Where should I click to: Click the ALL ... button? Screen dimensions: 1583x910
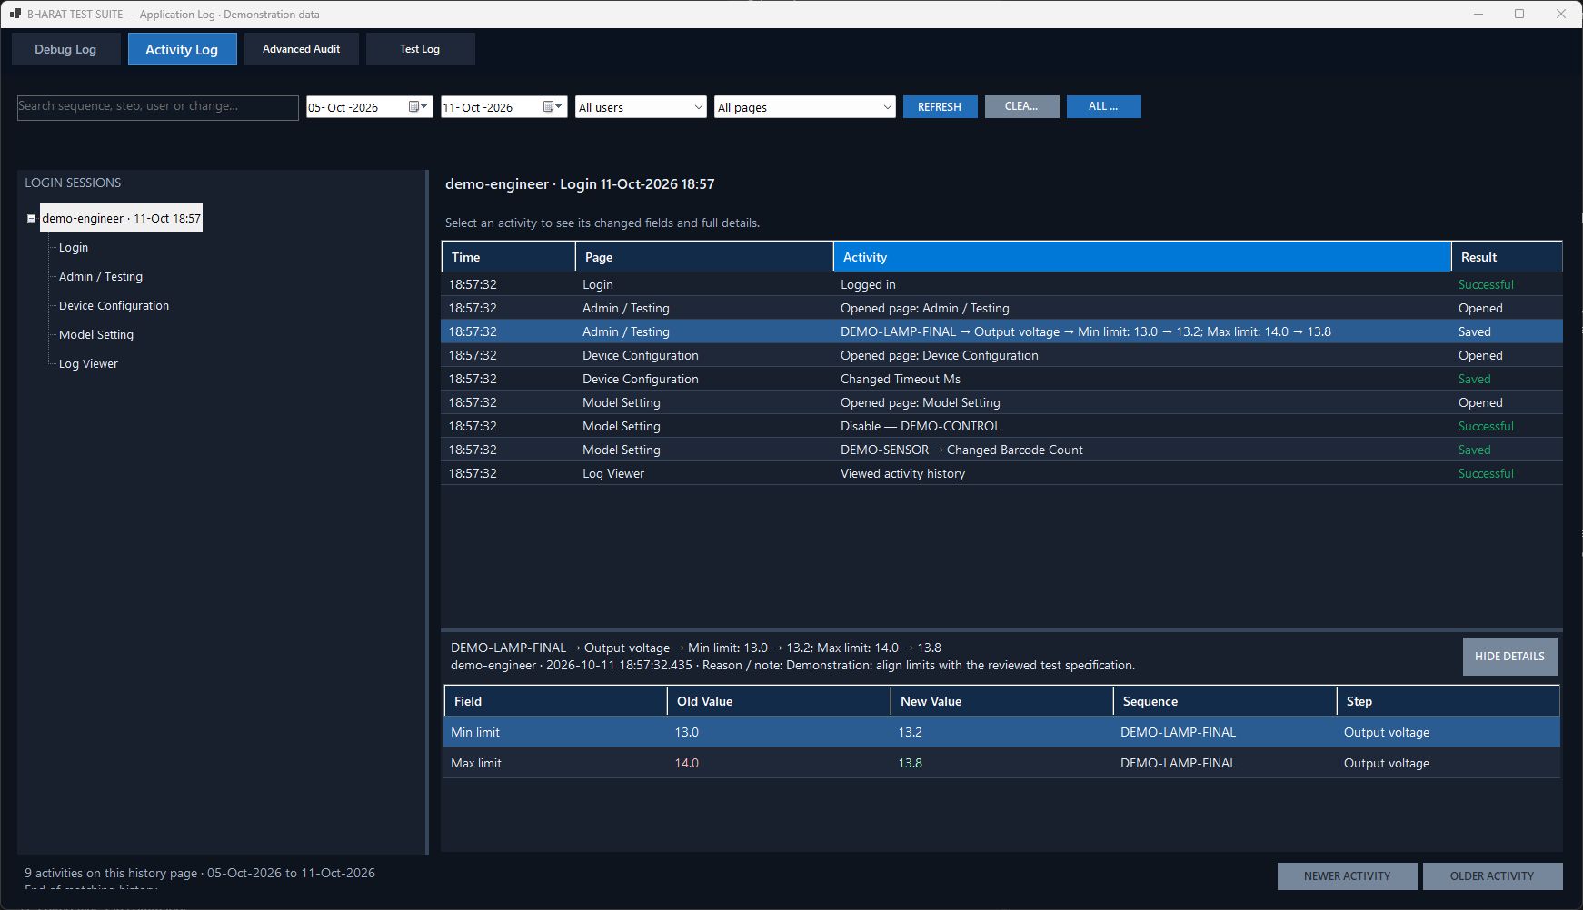(x=1103, y=106)
